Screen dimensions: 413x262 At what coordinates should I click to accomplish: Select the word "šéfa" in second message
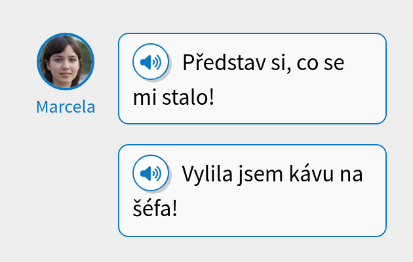(x=152, y=207)
